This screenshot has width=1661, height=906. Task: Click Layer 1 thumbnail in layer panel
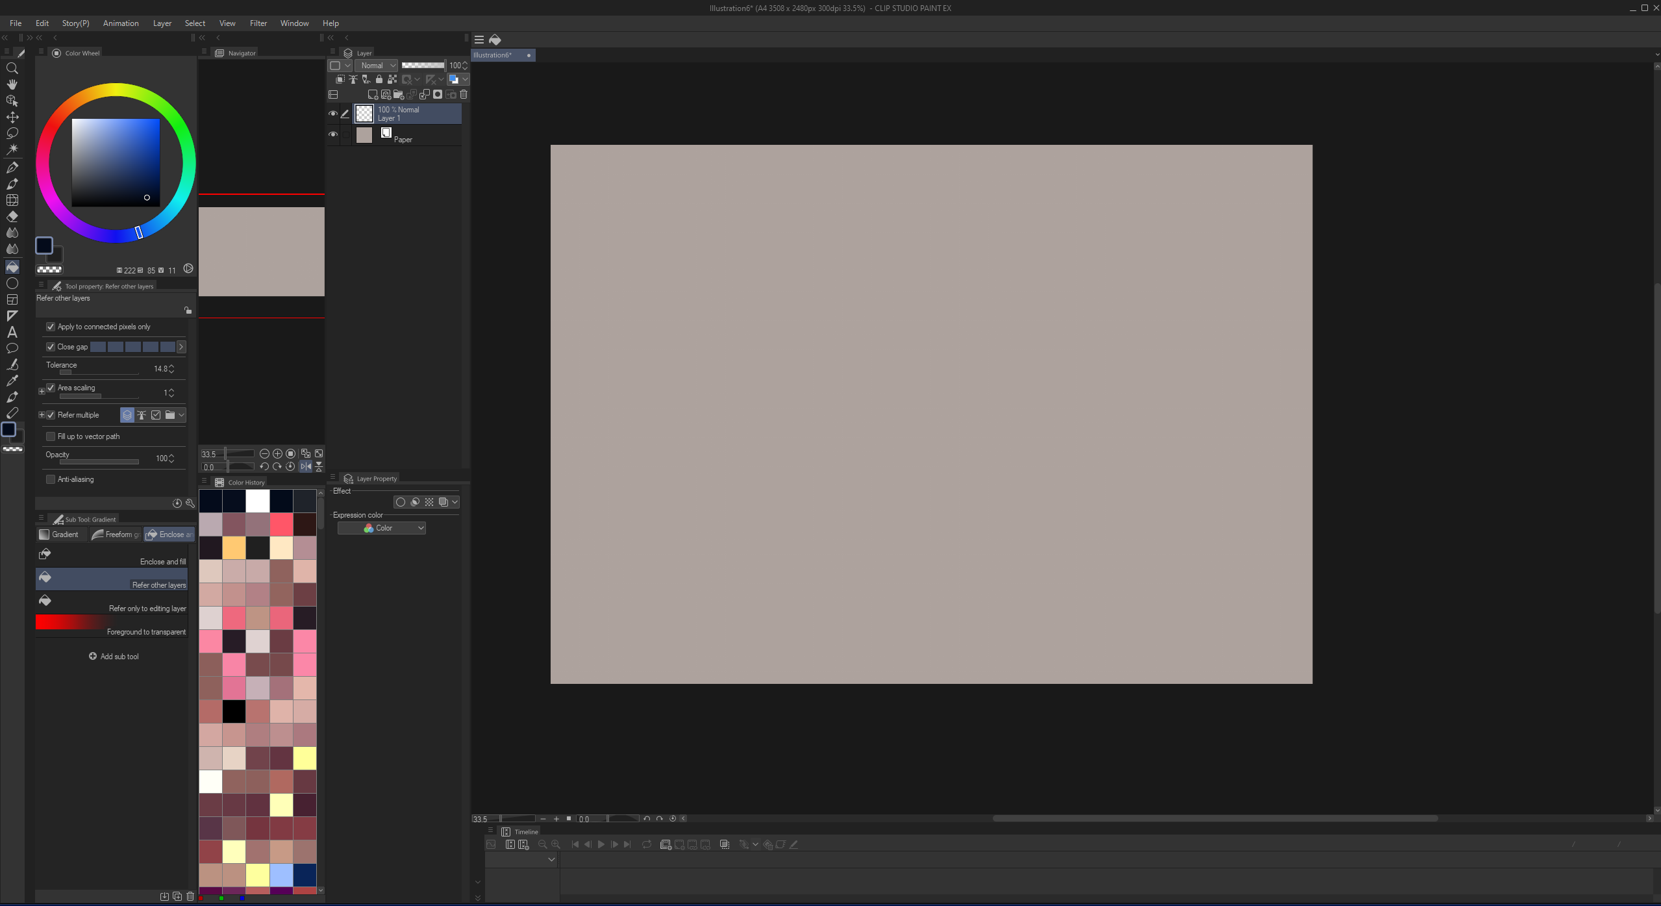click(364, 114)
